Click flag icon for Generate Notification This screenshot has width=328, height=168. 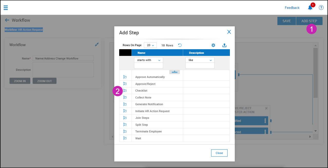(125, 104)
